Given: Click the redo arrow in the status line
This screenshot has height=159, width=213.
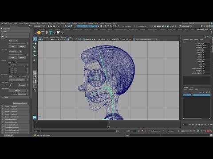Looking at the screenshot, I should point(59,26).
